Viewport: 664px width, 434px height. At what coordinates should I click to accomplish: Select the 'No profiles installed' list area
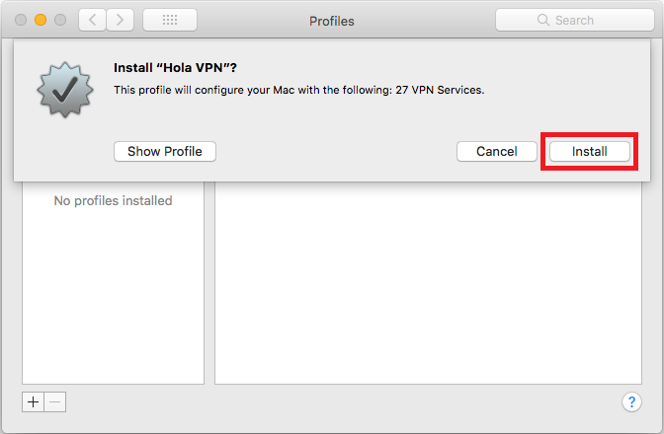coord(113,282)
